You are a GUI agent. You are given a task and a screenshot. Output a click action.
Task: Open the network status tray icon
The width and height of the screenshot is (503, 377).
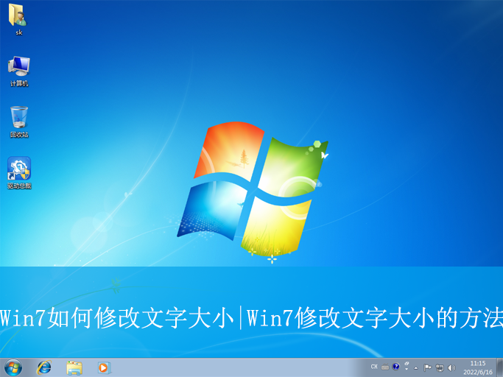click(440, 367)
